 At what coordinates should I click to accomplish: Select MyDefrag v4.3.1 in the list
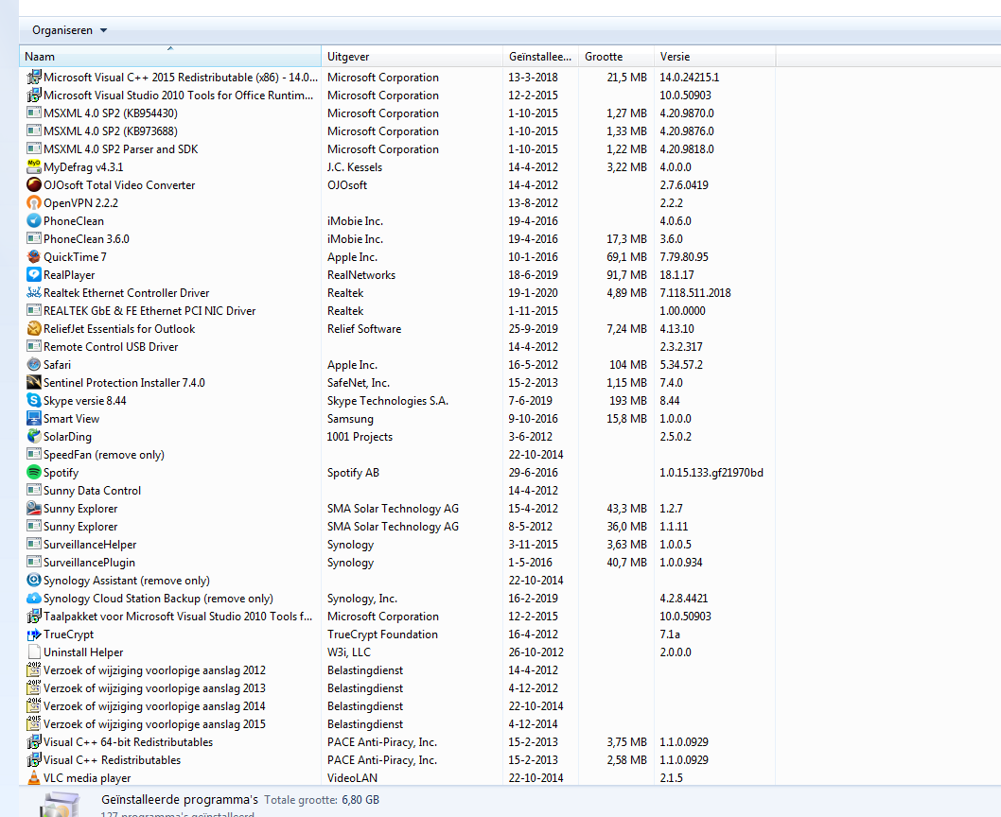click(83, 167)
